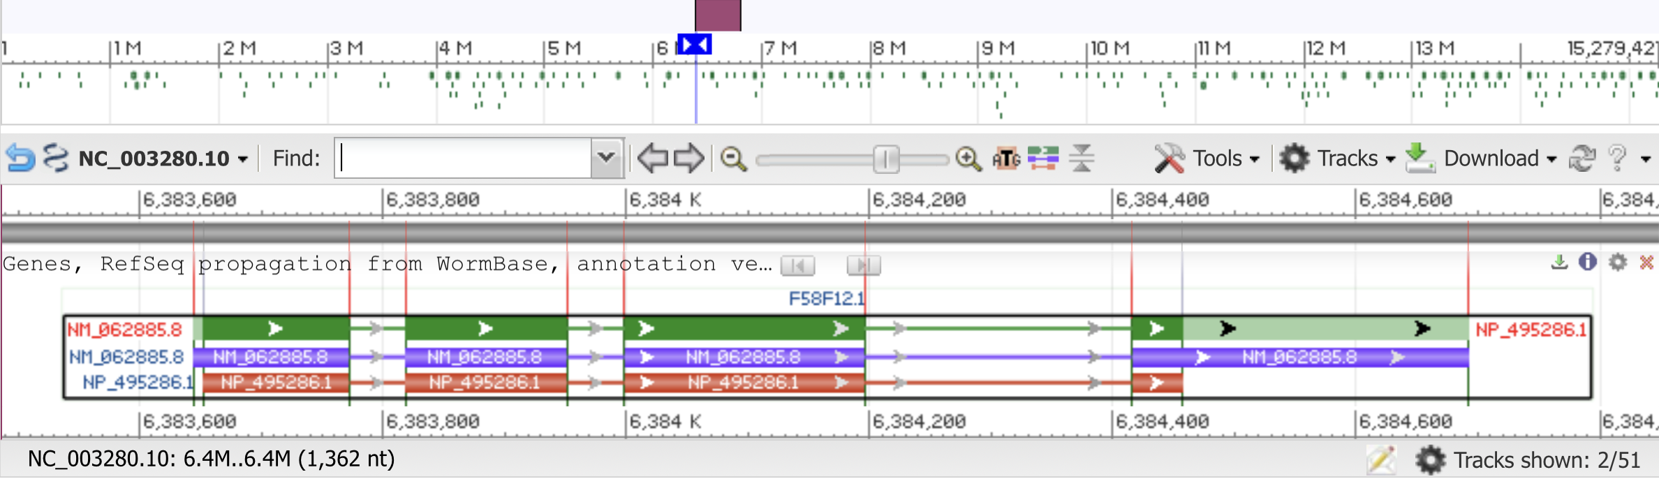The image size is (1659, 479).
Task: Click the next feature button in gene track
Action: pyautogui.click(x=864, y=265)
